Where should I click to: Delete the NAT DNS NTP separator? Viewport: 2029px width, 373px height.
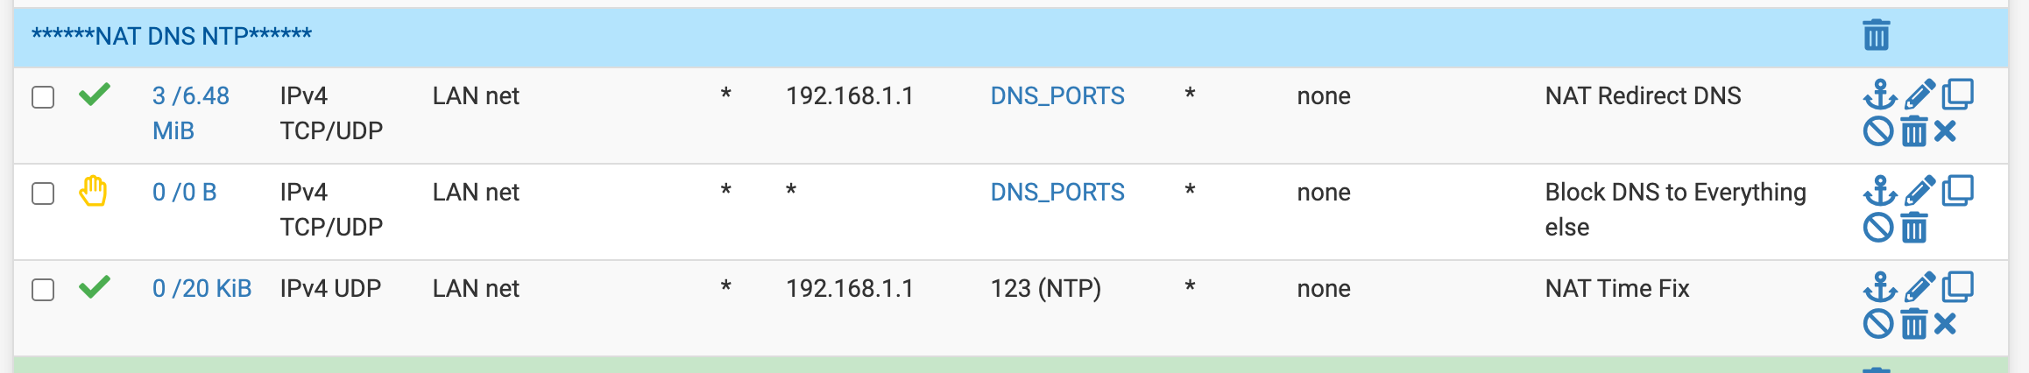[1876, 36]
